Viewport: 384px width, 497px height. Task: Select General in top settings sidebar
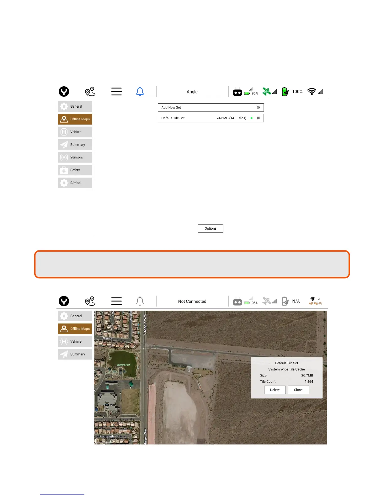pos(75,106)
